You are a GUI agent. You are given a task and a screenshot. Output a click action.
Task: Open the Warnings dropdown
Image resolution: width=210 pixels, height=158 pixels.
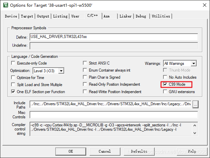(x=194, y=63)
